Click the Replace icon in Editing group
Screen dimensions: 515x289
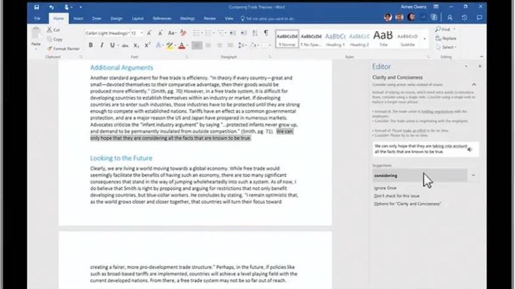[x=446, y=39]
